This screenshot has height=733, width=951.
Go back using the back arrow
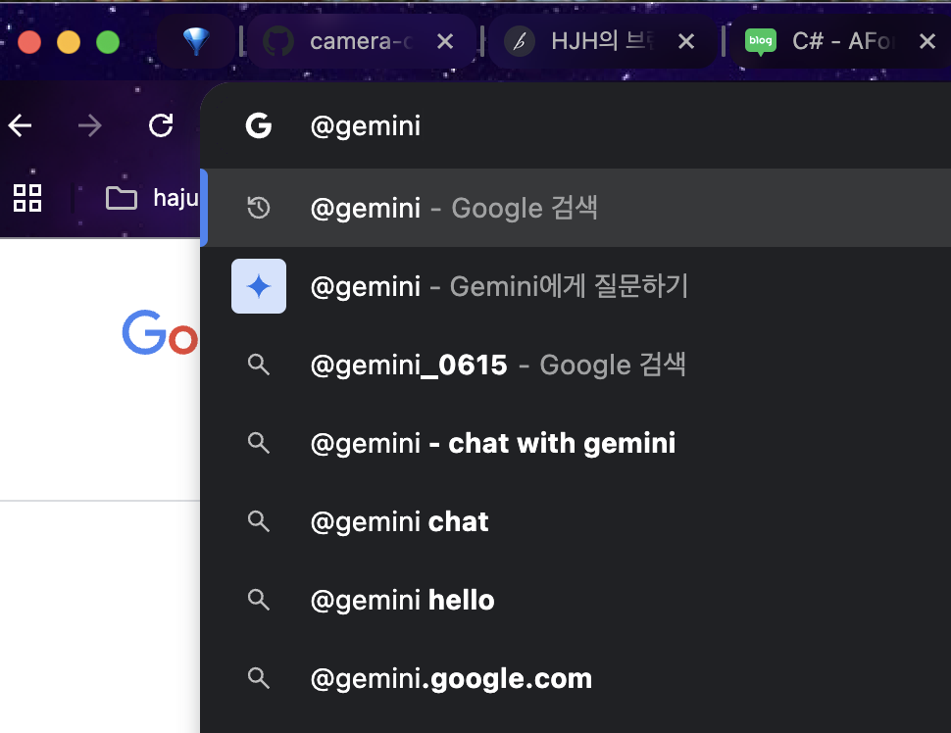coord(20,126)
